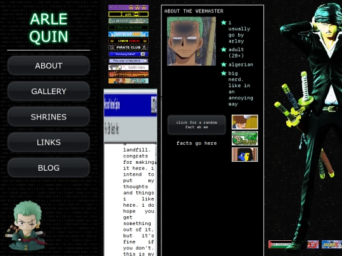Click the 'algerian' bullet text
This screenshot has width=342, height=256.
(241, 64)
